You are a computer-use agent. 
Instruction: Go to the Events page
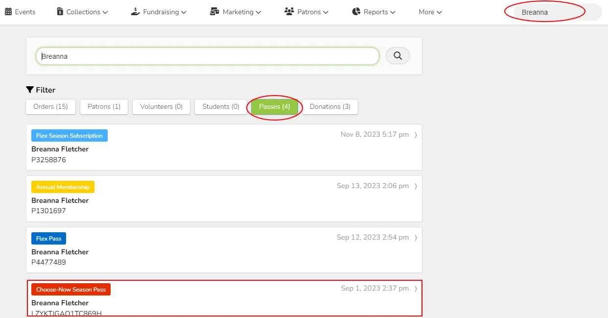20,12
